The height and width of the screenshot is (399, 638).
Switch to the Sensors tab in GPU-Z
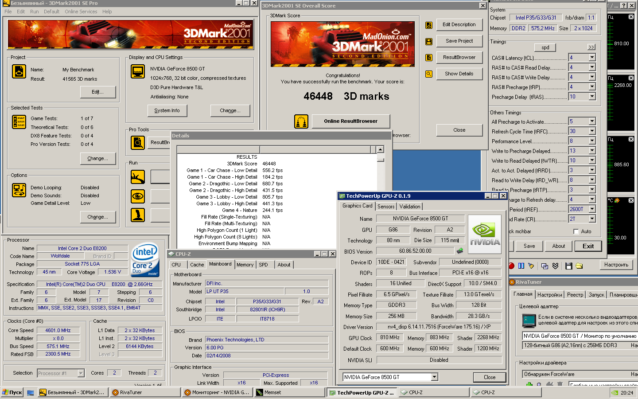click(x=386, y=207)
